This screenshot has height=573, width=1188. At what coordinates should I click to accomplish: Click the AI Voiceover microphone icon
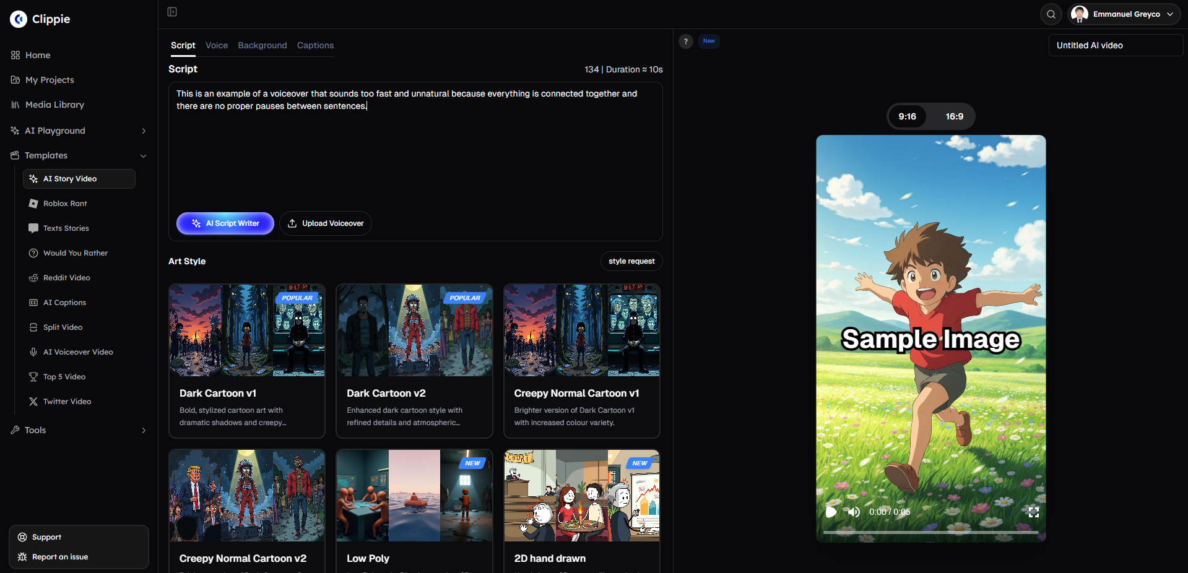point(33,352)
